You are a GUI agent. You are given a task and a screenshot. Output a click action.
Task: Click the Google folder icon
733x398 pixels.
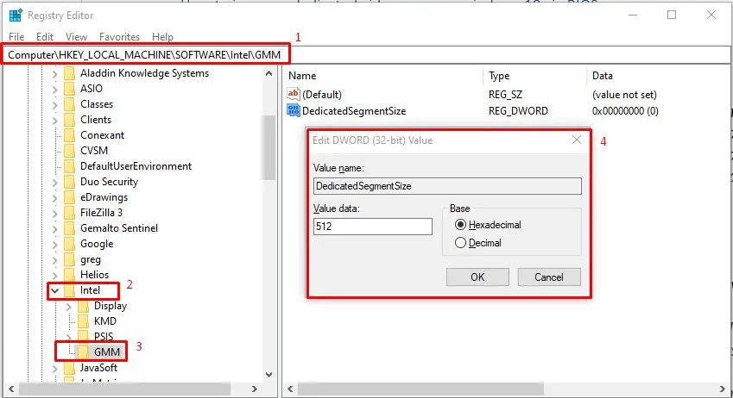pyautogui.click(x=69, y=244)
